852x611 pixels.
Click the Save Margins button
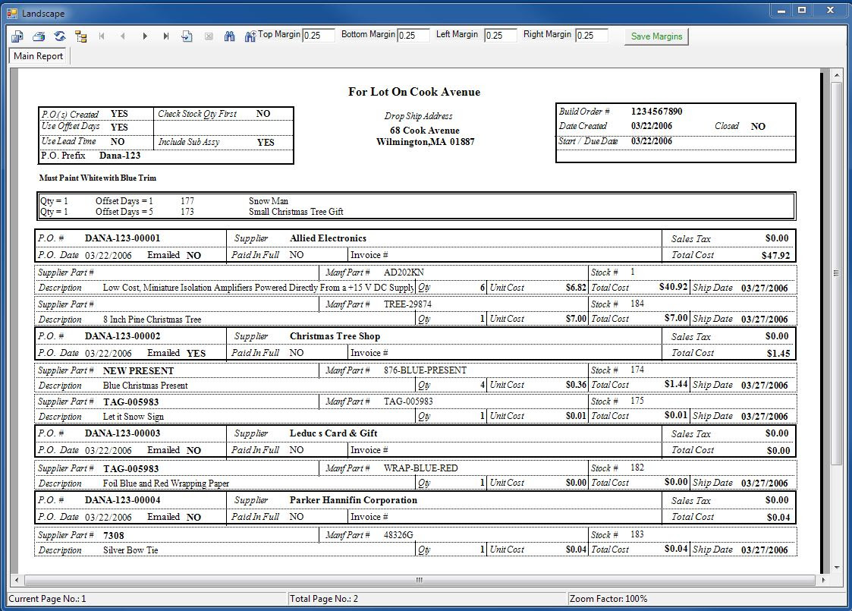[656, 36]
